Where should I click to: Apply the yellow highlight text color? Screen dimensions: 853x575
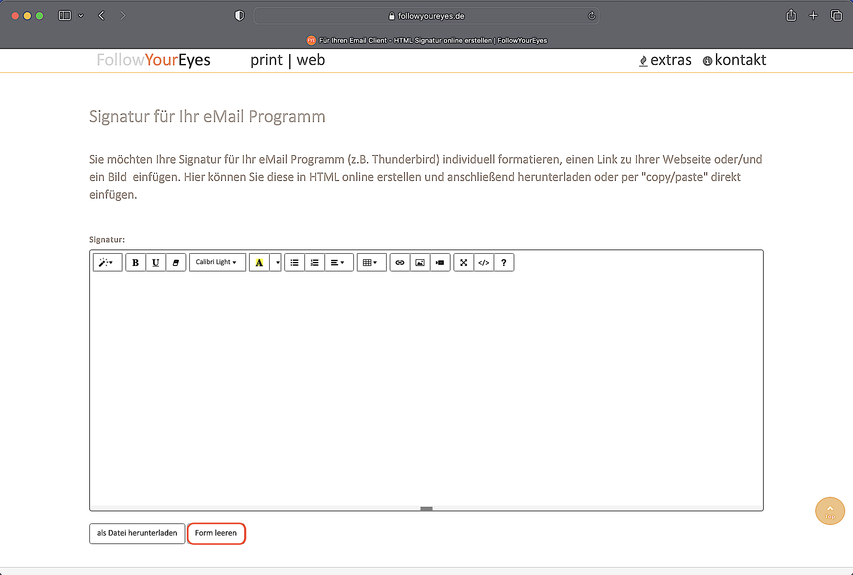(259, 263)
